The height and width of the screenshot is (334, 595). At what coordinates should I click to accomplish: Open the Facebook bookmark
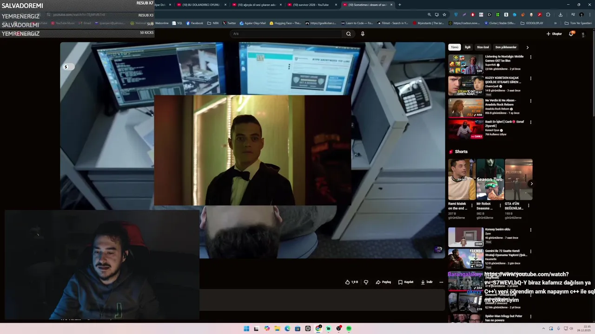click(195, 23)
